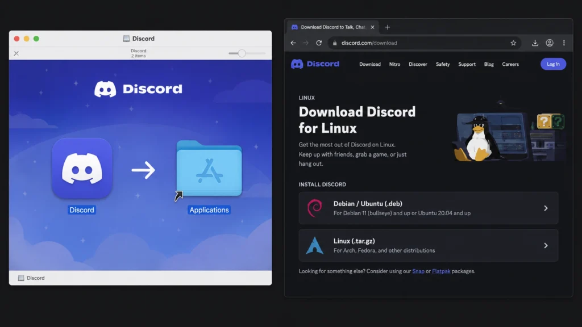Open a new browser tab
This screenshot has width=582, height=327.
(387, 27)
